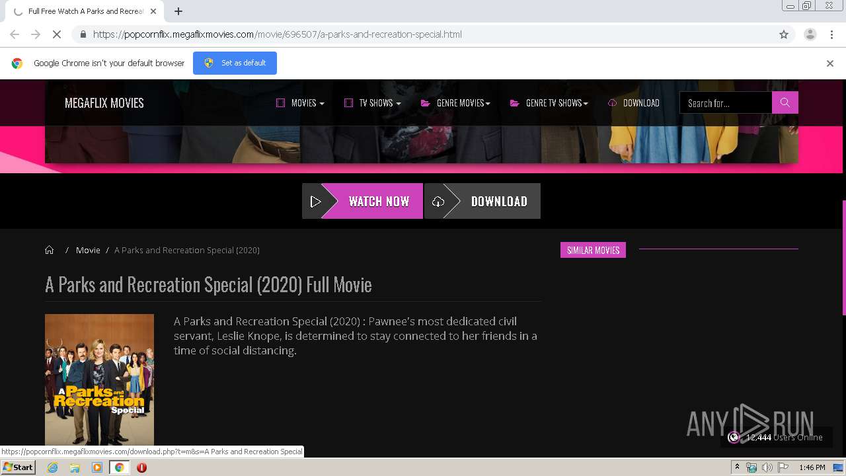
Task: Open the Movie breadcrumb link
Action: pyautogui.click(x=88, y=250)
